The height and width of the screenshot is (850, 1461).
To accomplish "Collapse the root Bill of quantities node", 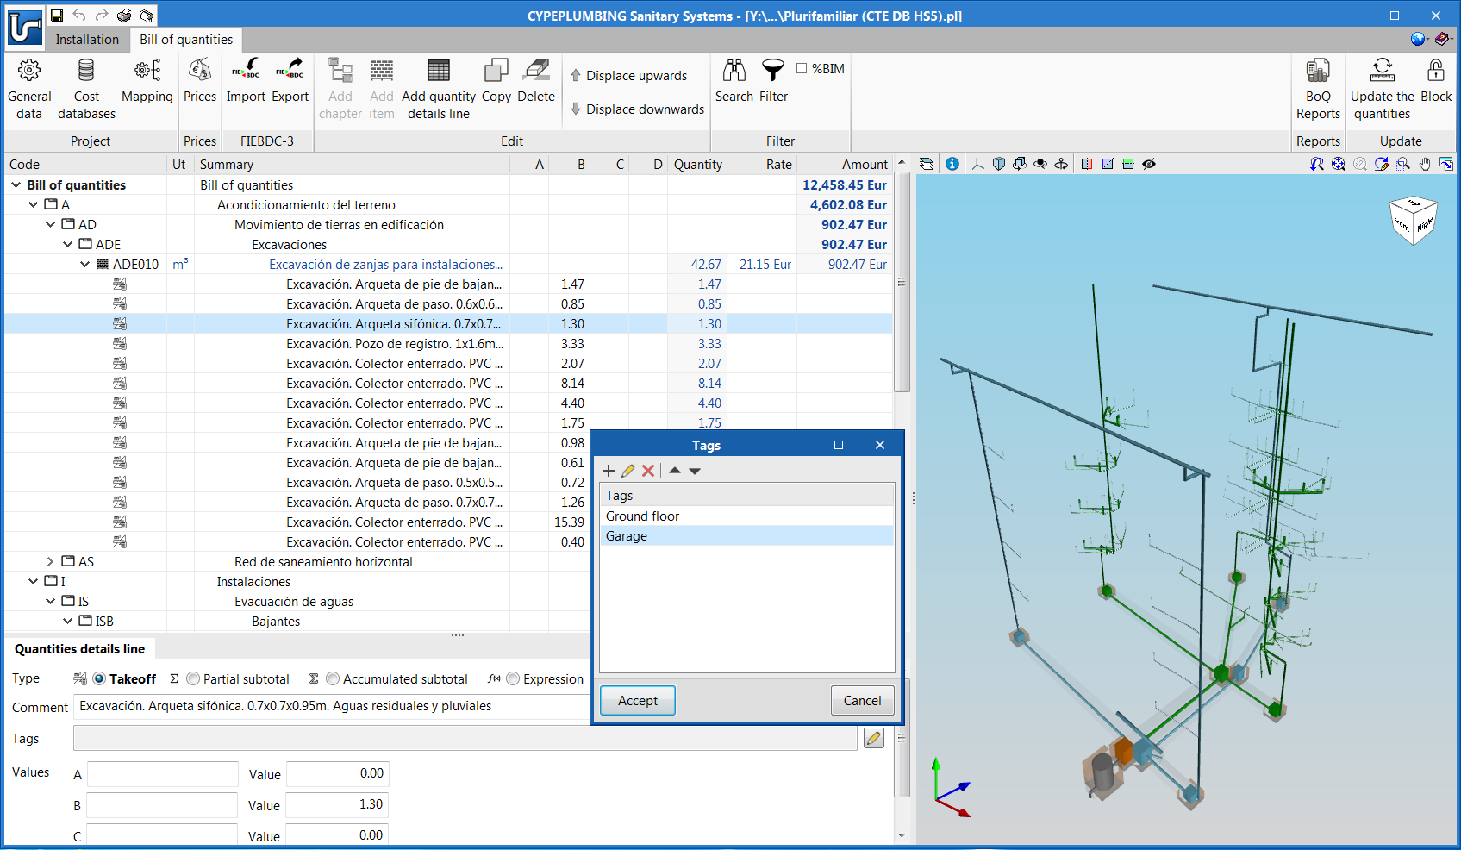I will (x=16, y=185).
